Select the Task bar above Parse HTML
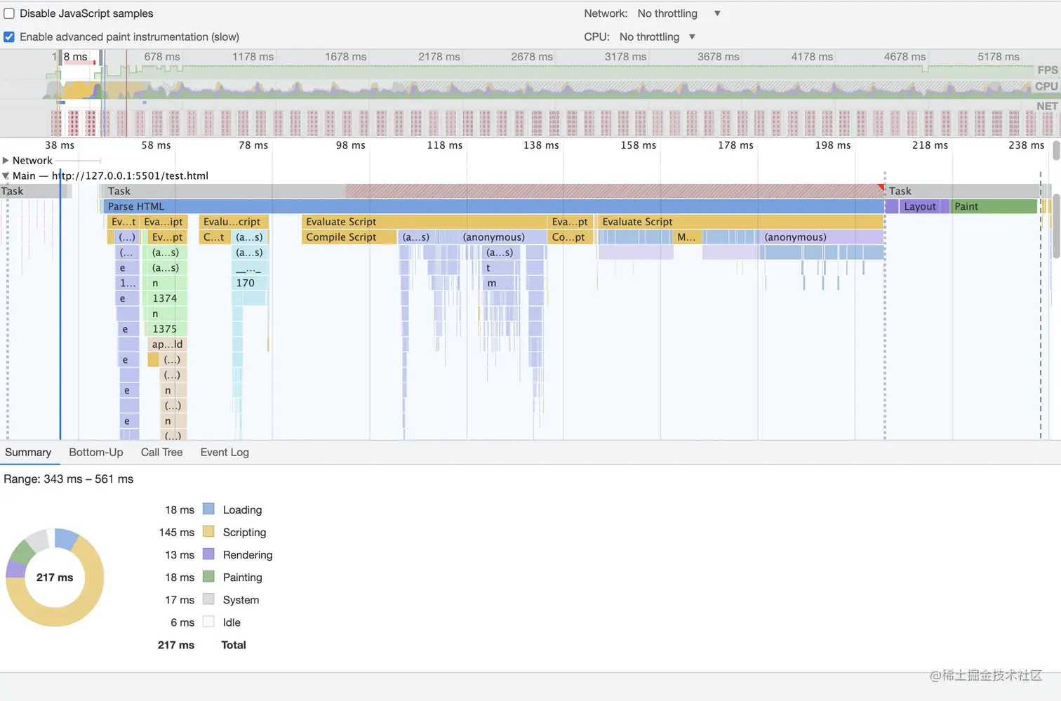Screen dimensions: 1061x701 tap(493, 191)
